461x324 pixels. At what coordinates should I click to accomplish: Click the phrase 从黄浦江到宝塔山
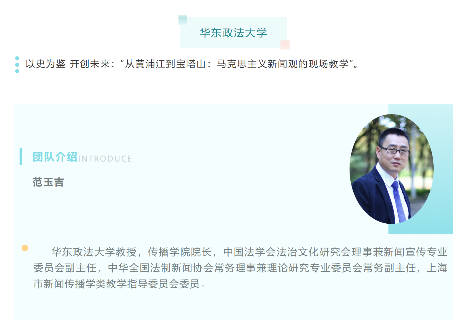click(x=165, y=64)
